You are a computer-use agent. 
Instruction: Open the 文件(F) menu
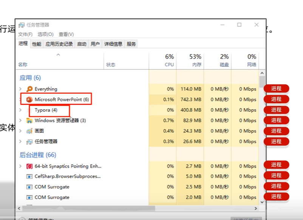click(x=25, y=34)
